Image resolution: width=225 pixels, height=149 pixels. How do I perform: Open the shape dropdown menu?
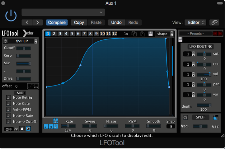(164, 34)
